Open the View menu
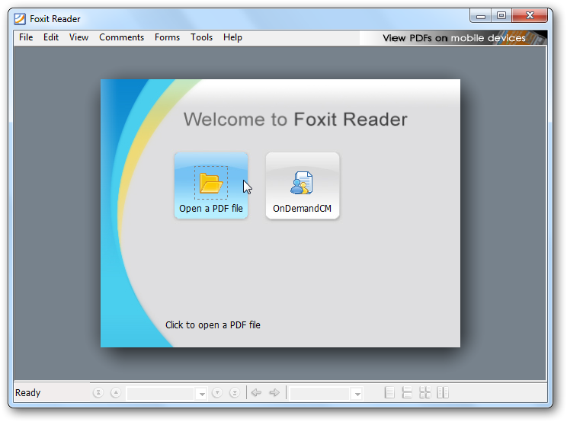567x422 pixels. (x=78, y=37)
